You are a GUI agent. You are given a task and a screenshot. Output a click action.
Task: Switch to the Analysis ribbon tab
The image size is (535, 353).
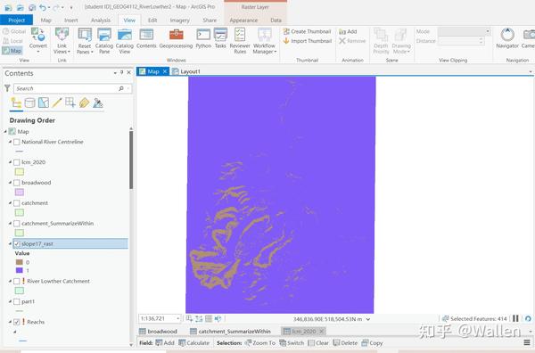[101, 21]
